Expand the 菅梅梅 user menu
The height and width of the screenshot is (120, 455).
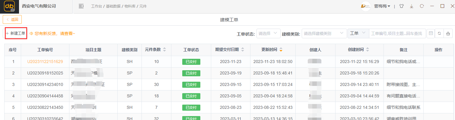382,6
